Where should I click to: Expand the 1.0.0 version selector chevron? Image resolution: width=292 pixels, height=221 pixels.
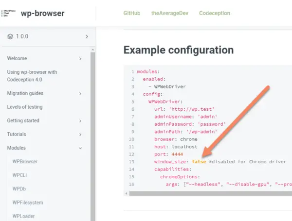pos(87,36)
